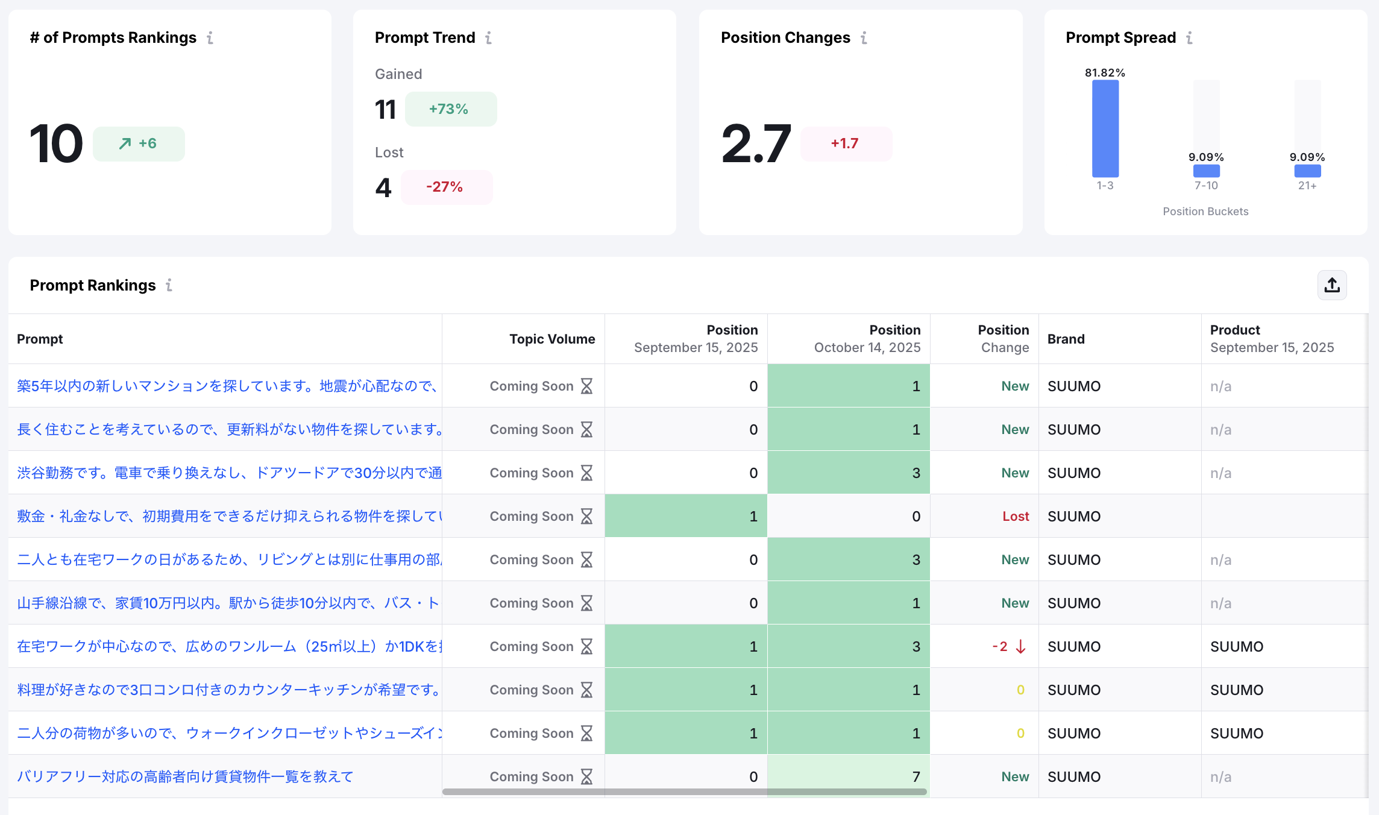The image size is (1379, 815).
Task: Click the 1-3 position bucket bar
Action: tap(1105, 128)
